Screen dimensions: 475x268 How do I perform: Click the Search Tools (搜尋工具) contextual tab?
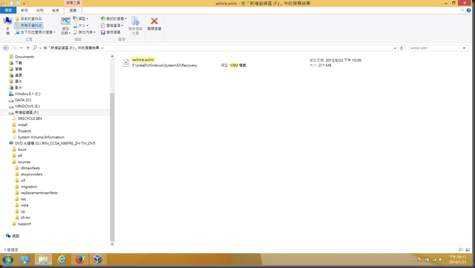click(x=73, y=3)
